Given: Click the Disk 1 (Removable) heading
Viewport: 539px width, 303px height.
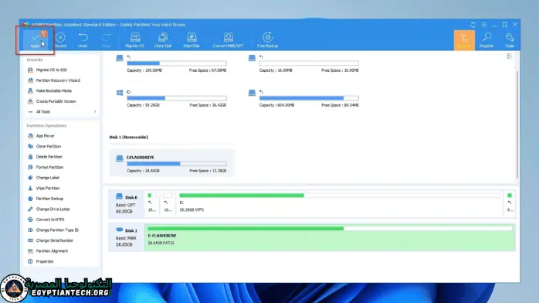Looking at the screenshot, I should 128,138.
